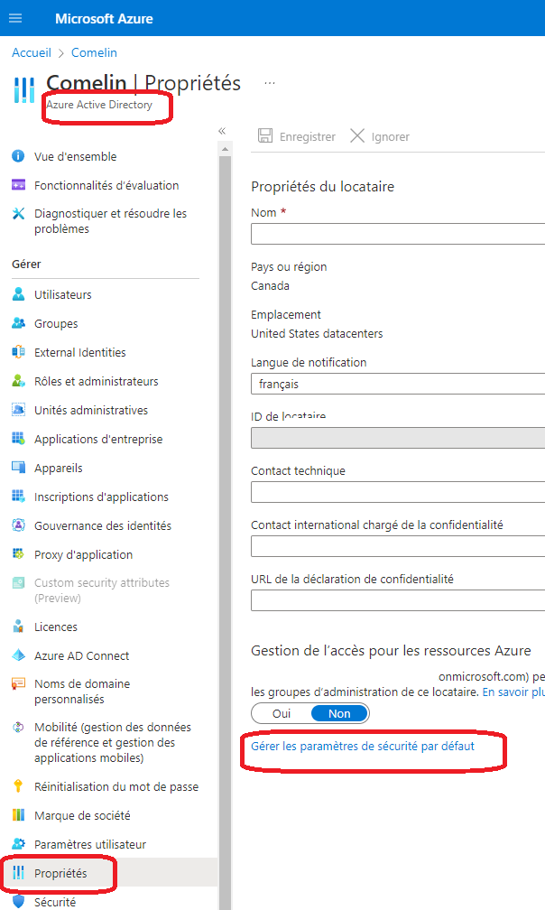The height and width of the screenshot is (910, 545).
Task: Click the External Identities icon
Action: tap(19, 352)
